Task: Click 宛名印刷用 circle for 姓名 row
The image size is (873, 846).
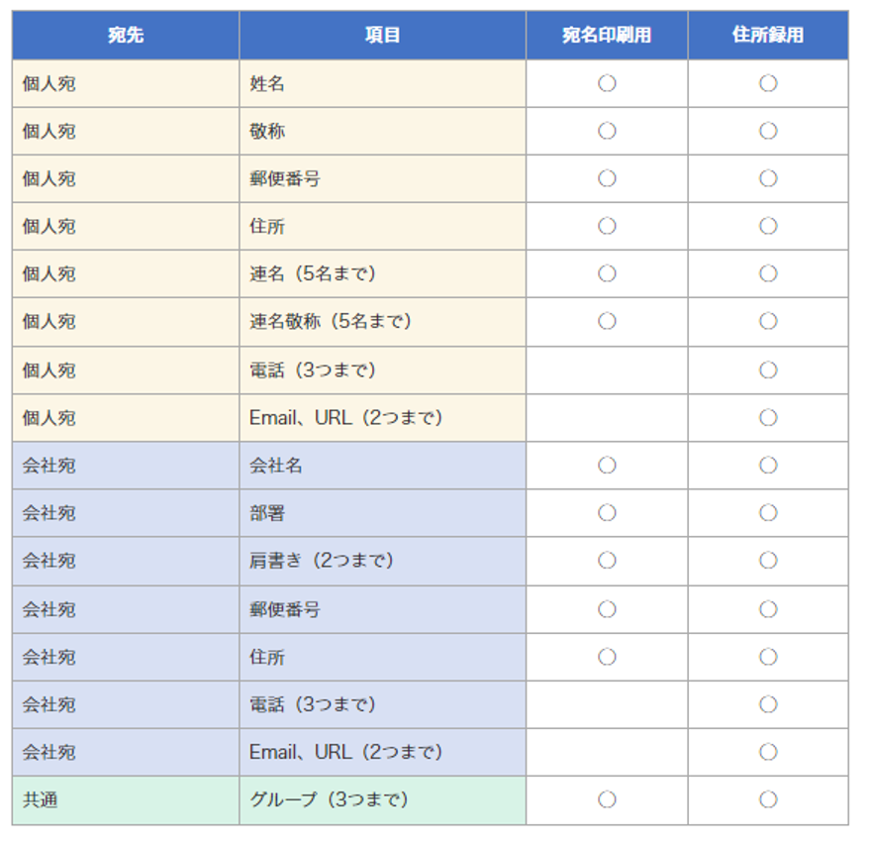Action: coord(607,83)
